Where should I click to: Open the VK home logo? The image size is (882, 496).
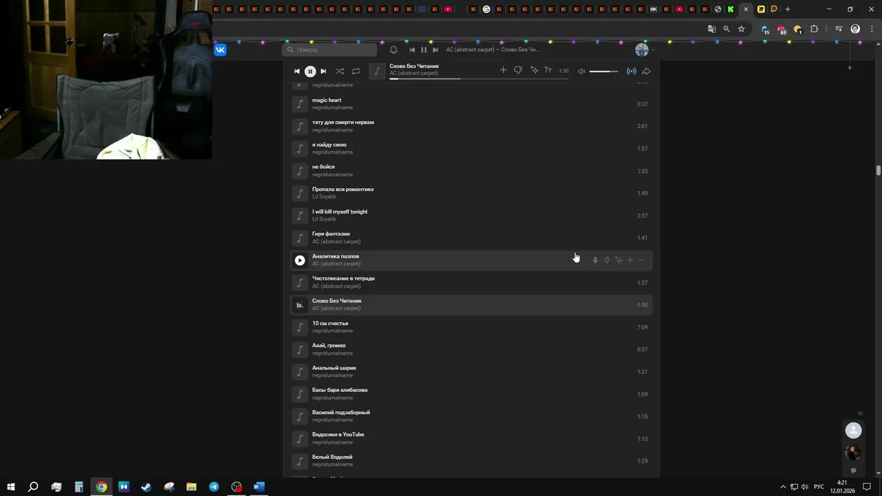(220, 50)
